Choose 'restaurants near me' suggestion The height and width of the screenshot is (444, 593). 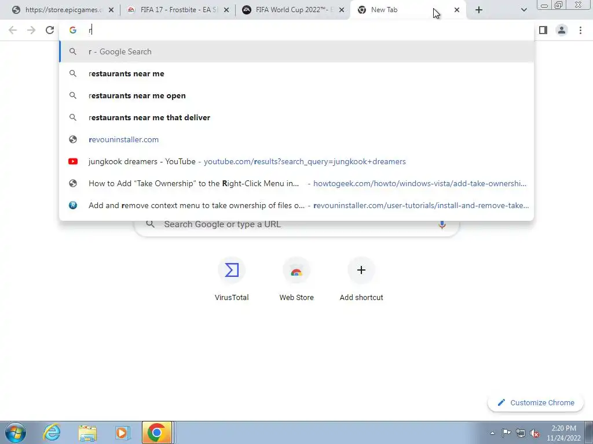tap(296, 73)
